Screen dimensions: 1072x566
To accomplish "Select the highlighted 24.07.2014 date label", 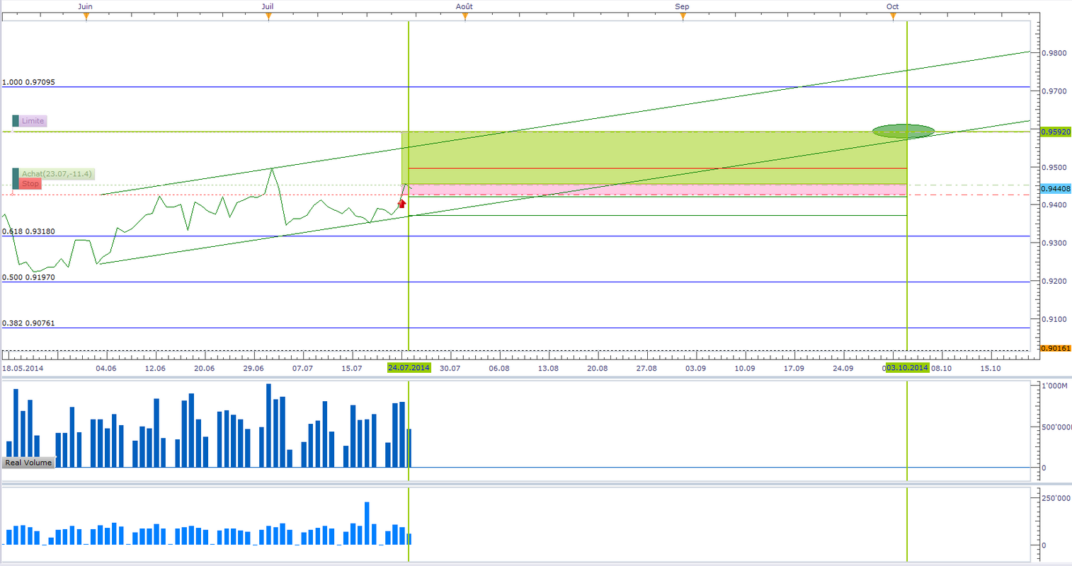I will 409,368.
